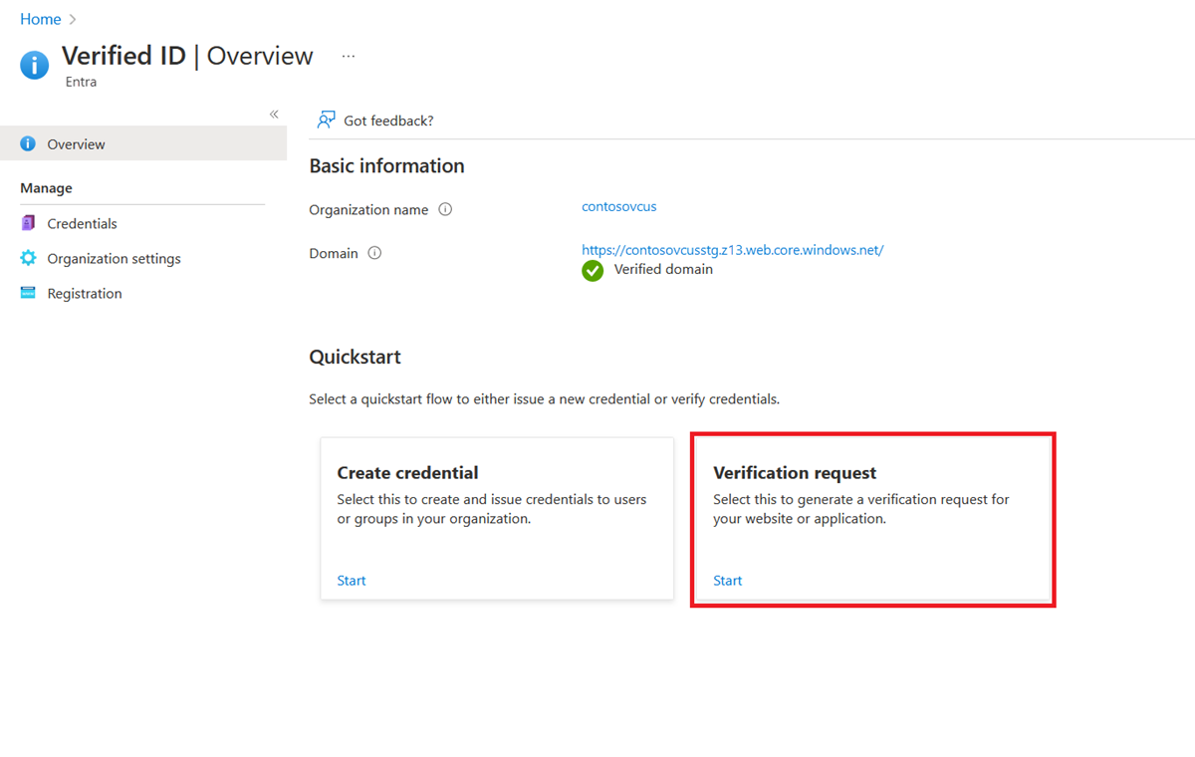Click Start under Create credential
Image resolution: width=1195 pixels, height=757 pixels.
coord(352,580)
